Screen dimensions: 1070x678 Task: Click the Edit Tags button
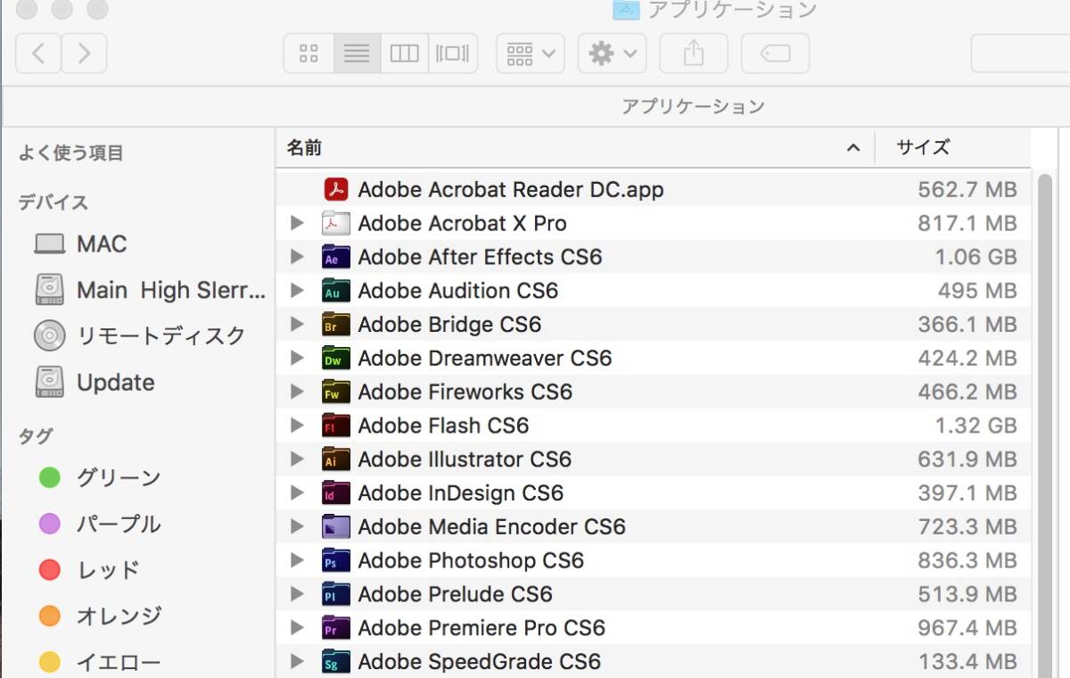tap(775, 54)
